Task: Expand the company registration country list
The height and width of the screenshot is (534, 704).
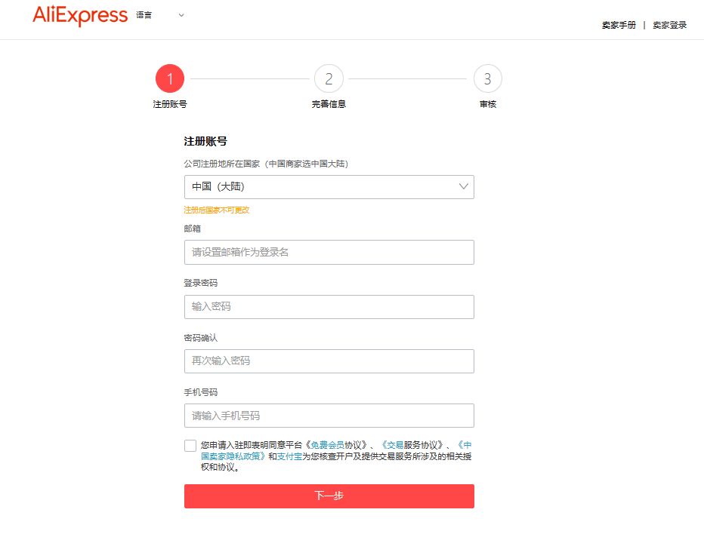Action: [x=329, y=186]
